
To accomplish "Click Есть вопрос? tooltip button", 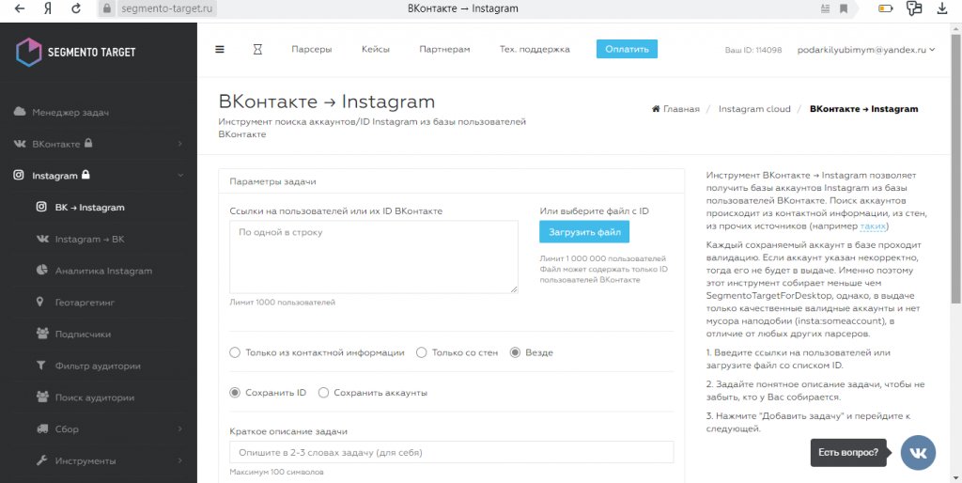I will tap(848, 453).
